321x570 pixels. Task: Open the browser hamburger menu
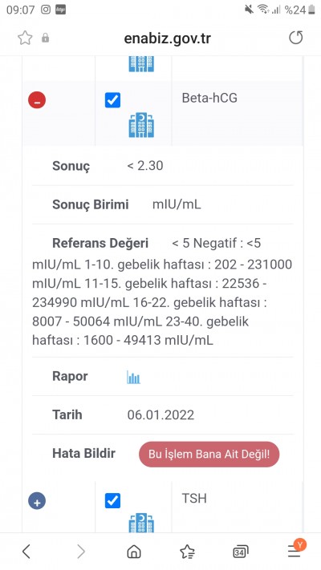pyautogui.click(x=294, y=551)
